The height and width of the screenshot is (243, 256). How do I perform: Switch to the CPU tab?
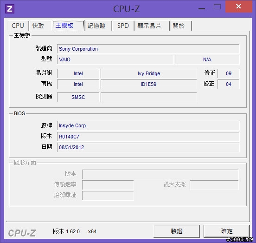pos(18,26)
